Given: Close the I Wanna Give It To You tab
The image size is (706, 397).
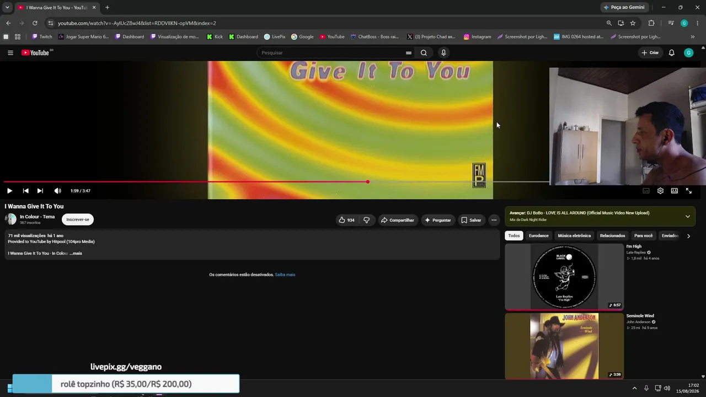Looking at the screenshot, I should point(94,7).
